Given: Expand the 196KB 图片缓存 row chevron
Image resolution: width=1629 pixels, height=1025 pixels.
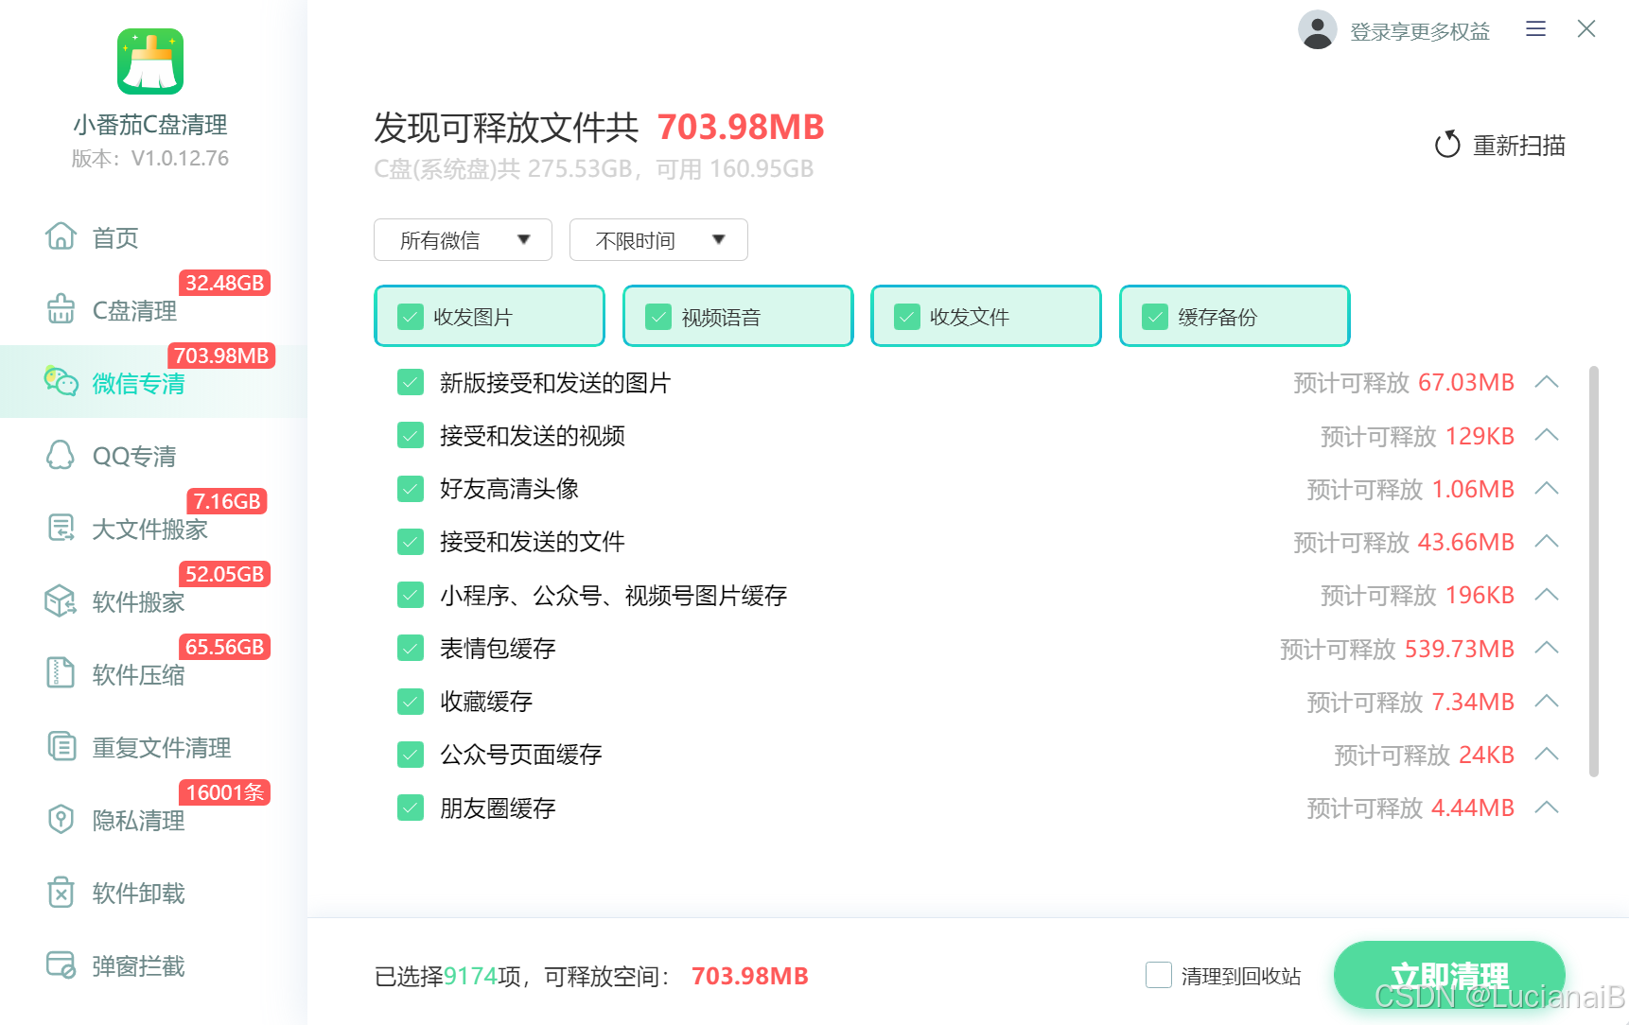Looking at the screenshot, I should [1547, 595].
